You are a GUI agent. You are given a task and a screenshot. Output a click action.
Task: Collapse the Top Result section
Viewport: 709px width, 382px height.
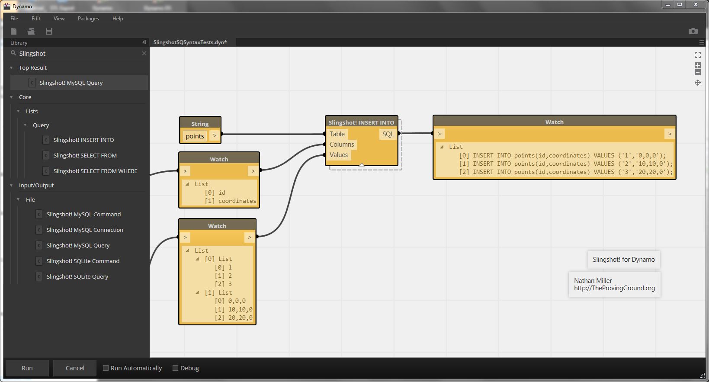(12, 68)
